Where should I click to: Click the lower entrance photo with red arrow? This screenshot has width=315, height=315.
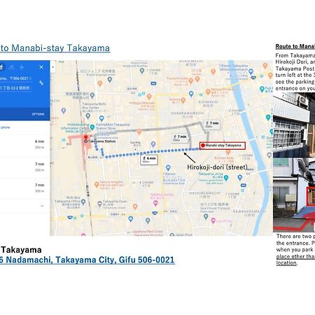point(294,195)
